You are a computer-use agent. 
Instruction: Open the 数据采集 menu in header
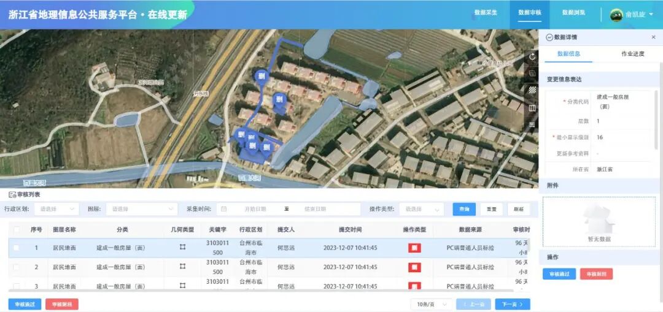coord(486,12)
